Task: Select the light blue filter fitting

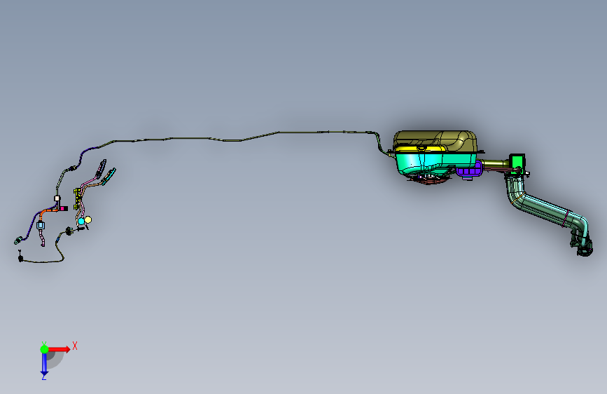Action: click(x=41, y=225)
